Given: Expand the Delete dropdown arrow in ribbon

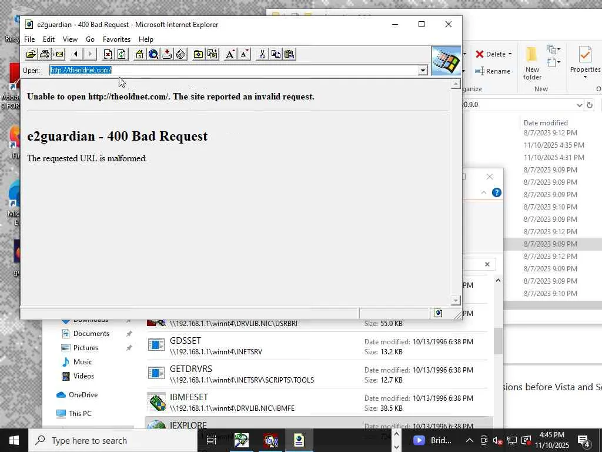Looking at the screenshot, I should pos(510,54).
